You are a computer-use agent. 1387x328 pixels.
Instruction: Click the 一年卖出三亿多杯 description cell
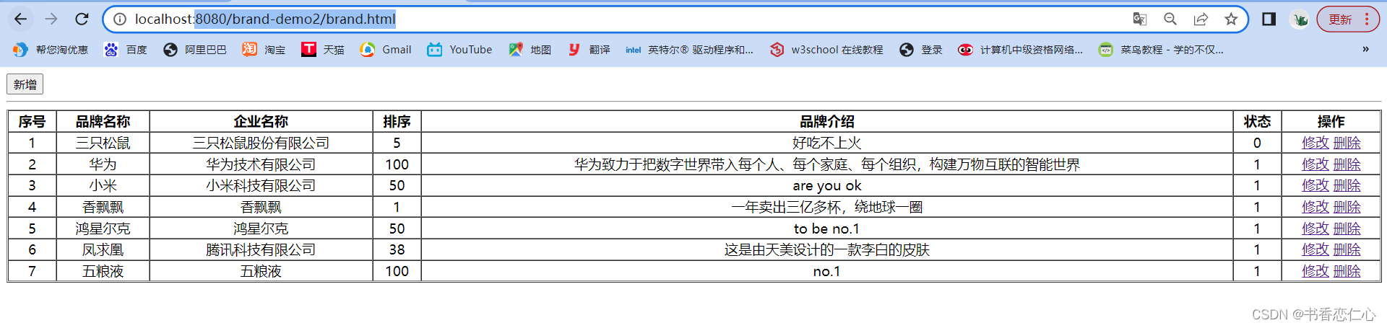(827, 207)
